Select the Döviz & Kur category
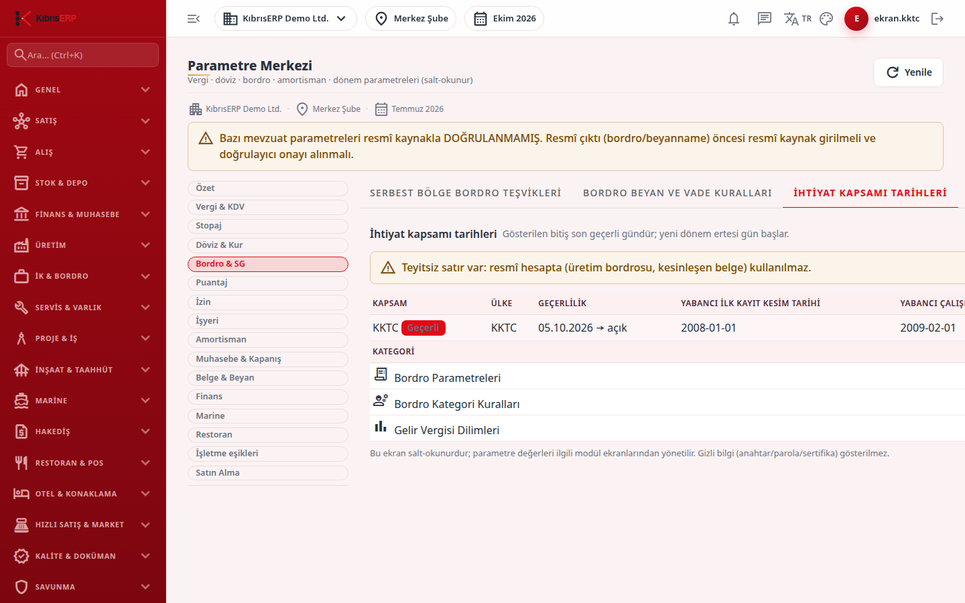The image size is (965, 603). click(x=268, y=245)
